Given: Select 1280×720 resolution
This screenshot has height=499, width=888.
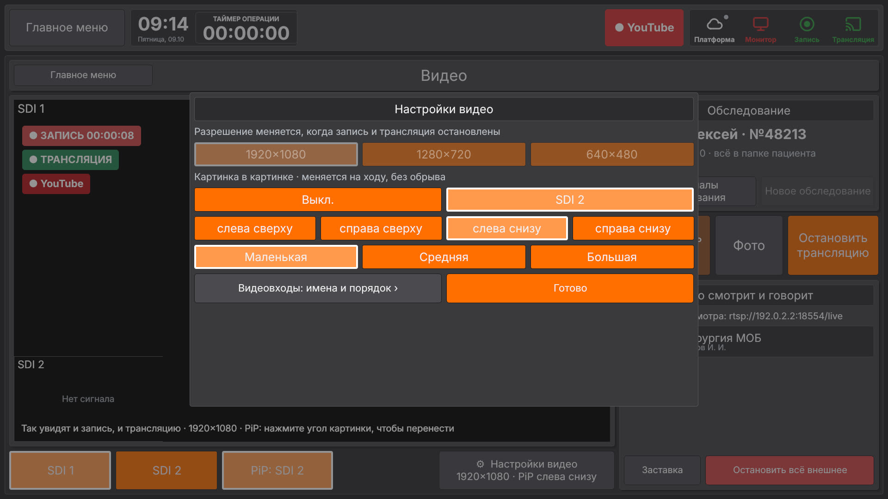Looking at the screenshot, I should [x=444, y=154].
